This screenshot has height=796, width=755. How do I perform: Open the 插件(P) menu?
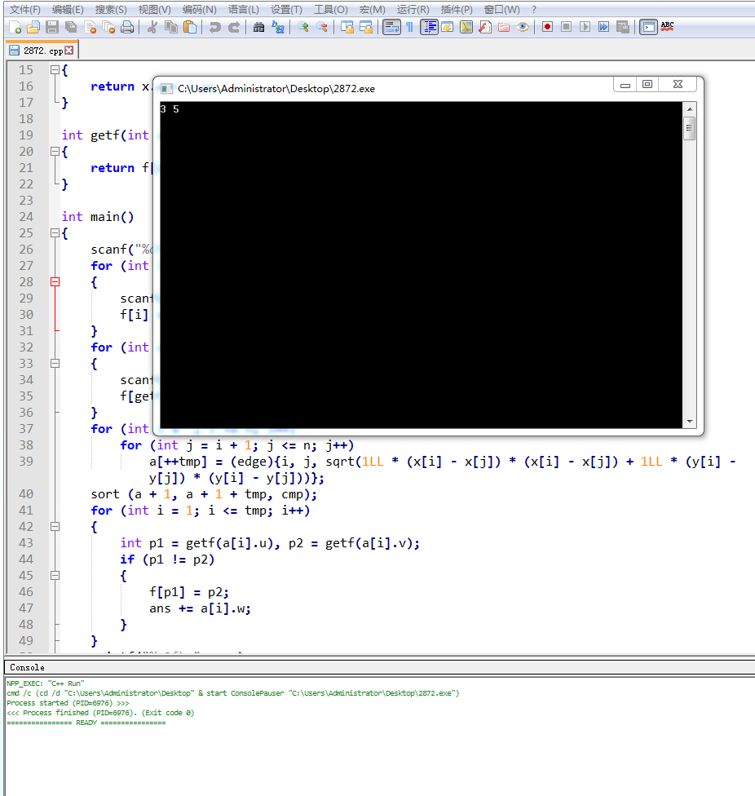click(456, 9)
